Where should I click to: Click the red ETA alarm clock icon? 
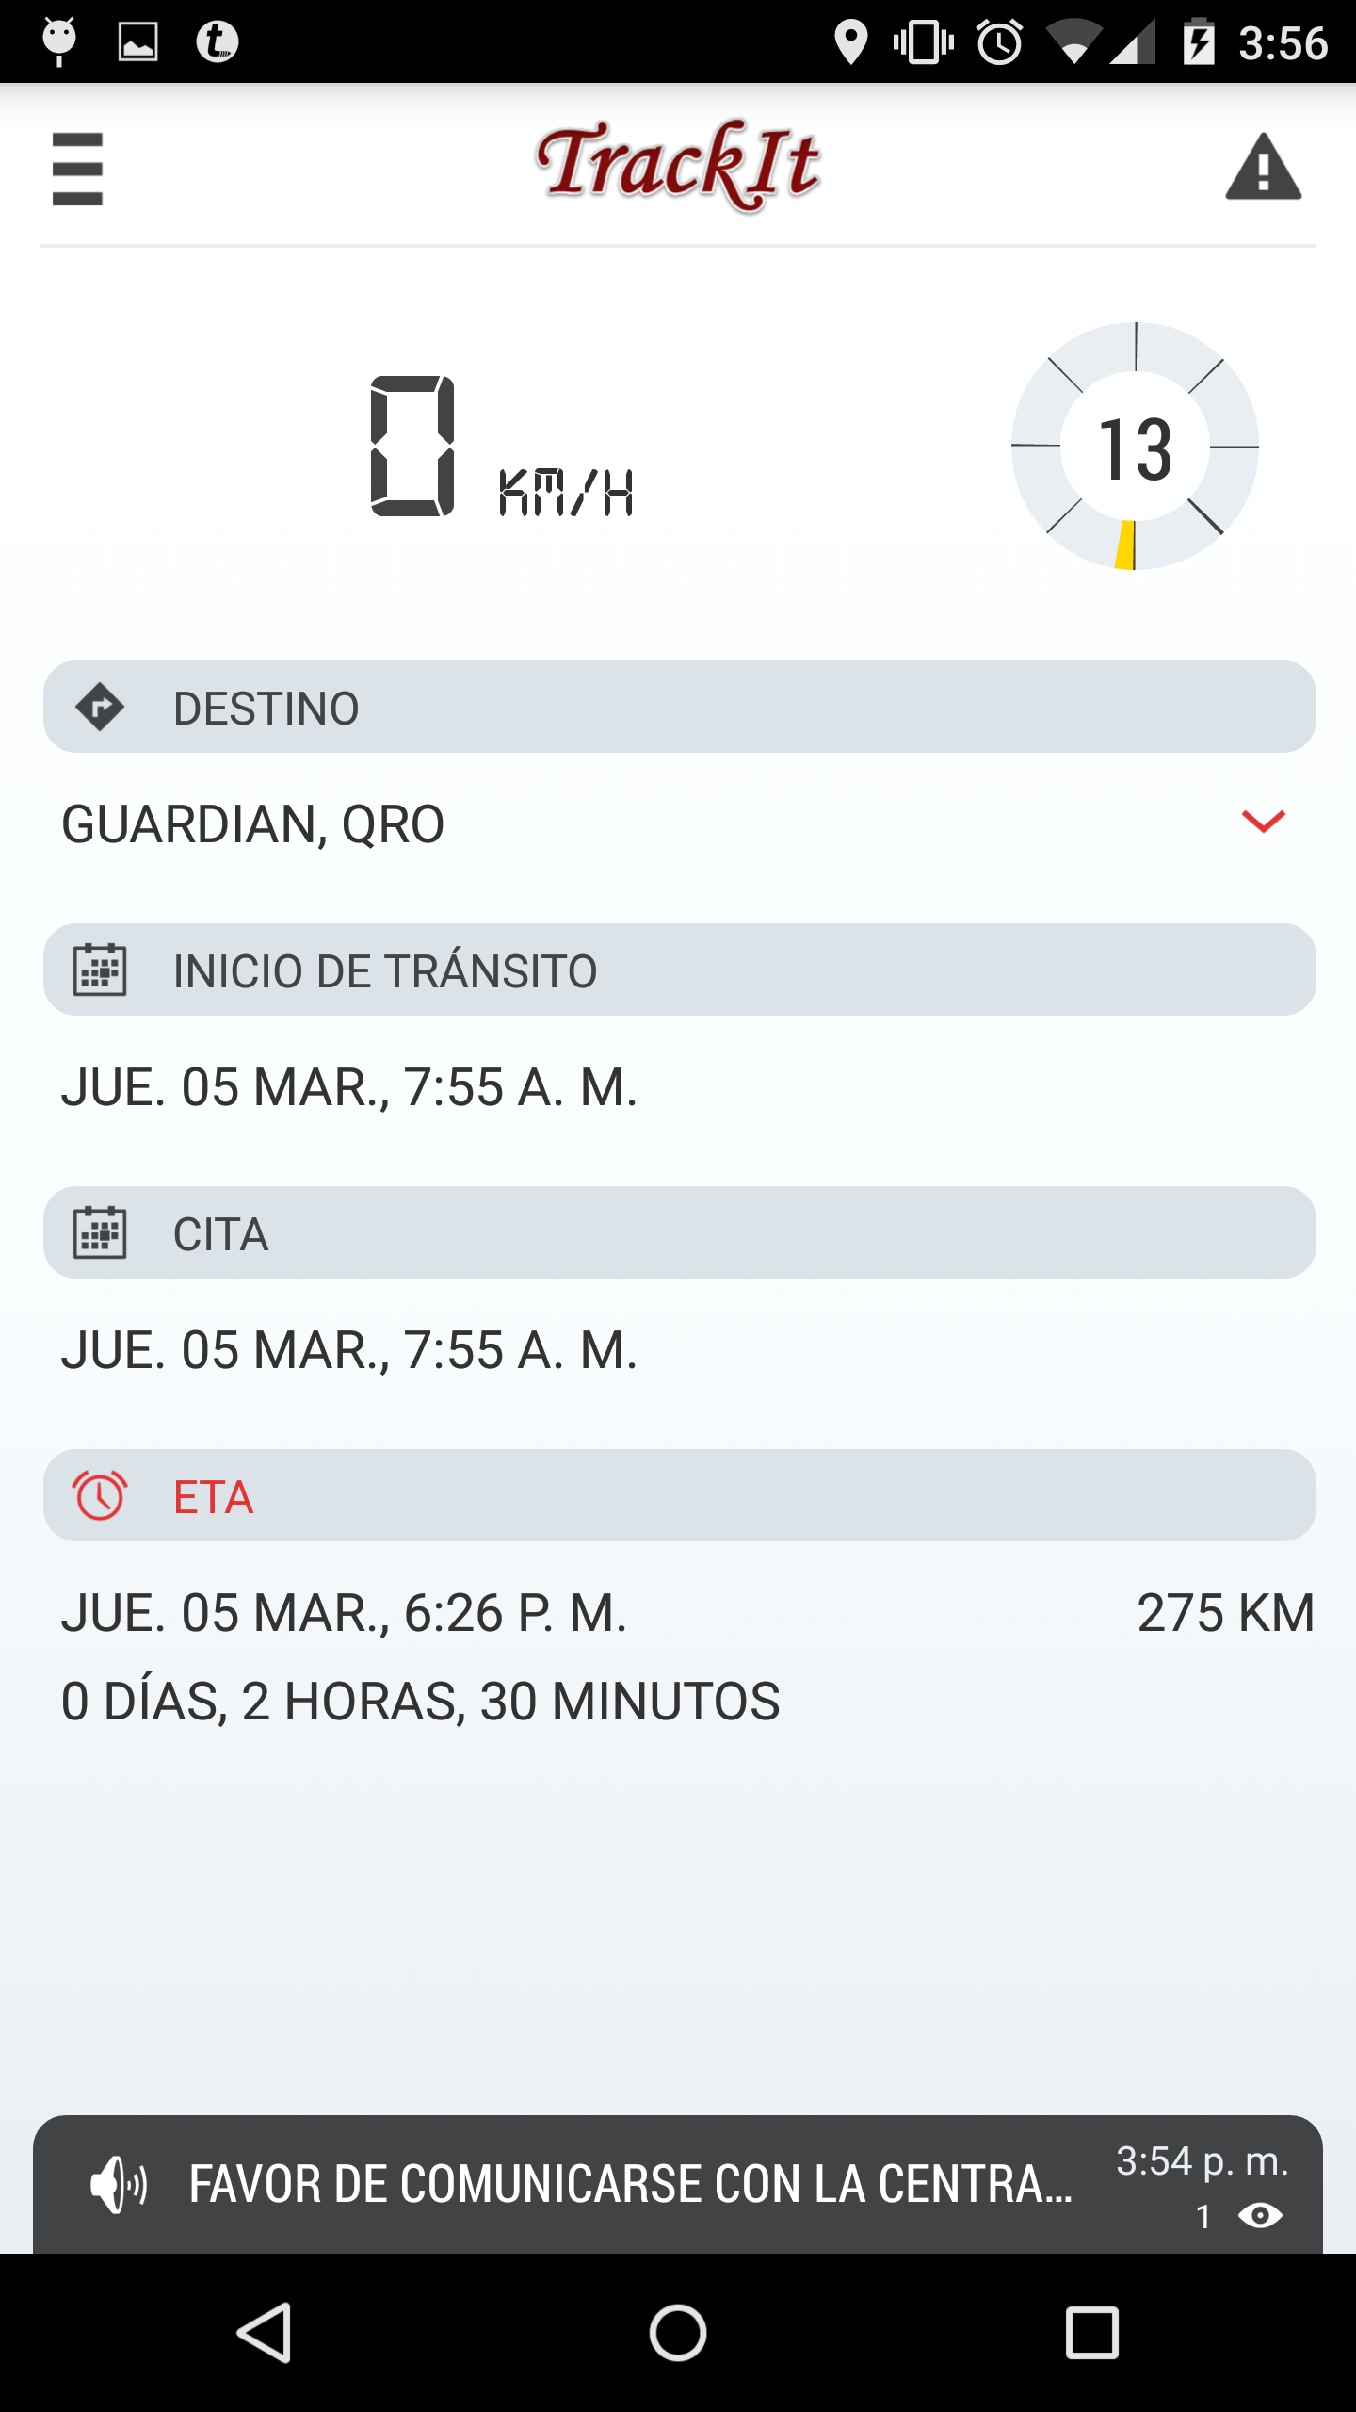[100, 1495]
